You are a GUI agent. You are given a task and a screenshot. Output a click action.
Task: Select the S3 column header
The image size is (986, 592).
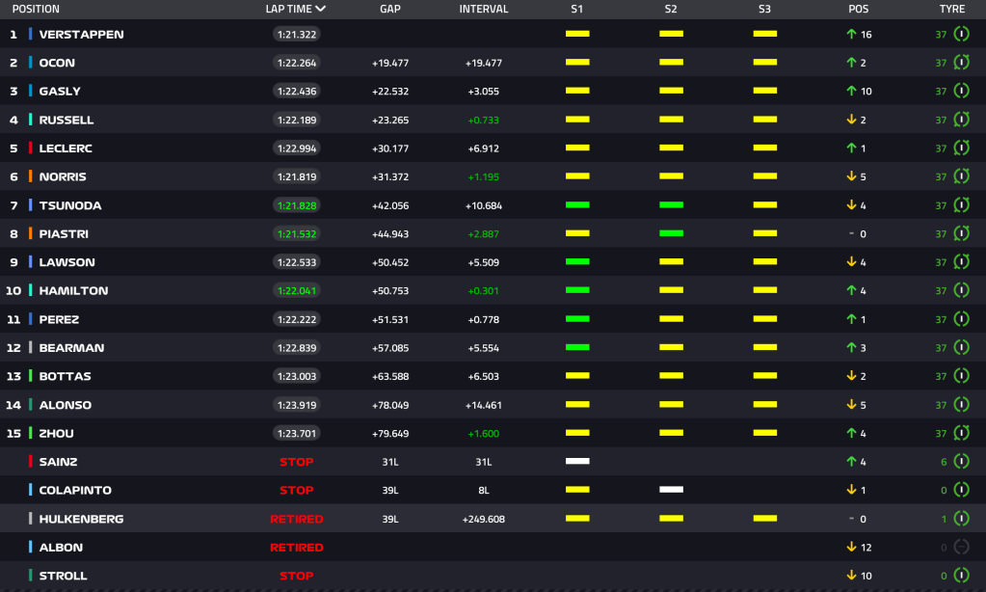[x=764, y=9]
